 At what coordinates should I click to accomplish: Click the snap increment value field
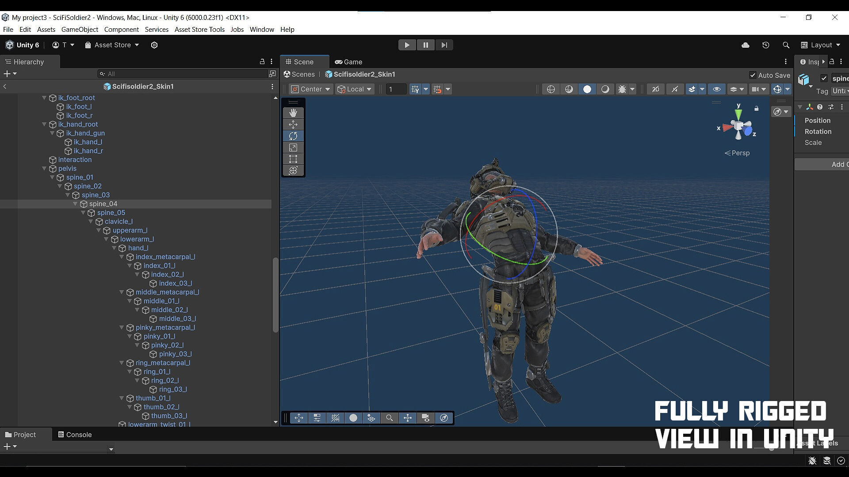396,89
